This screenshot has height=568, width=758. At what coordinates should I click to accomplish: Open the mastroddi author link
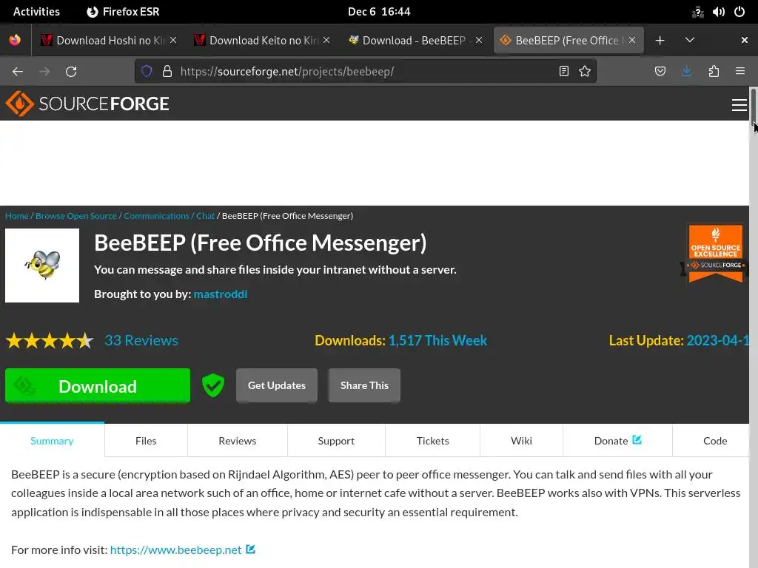coord(221,294)
